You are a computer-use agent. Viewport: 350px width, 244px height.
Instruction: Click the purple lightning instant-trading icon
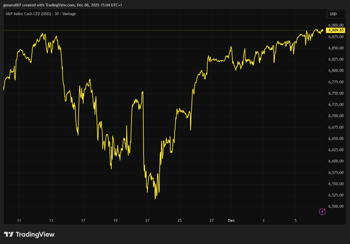[322, 212]
